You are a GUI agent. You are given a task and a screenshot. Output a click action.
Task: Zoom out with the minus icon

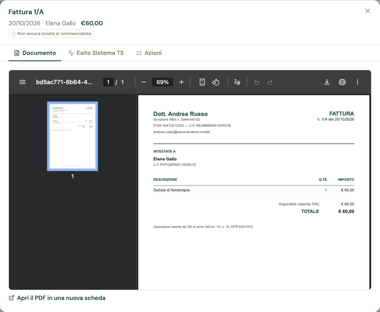(x=144, y=82)
